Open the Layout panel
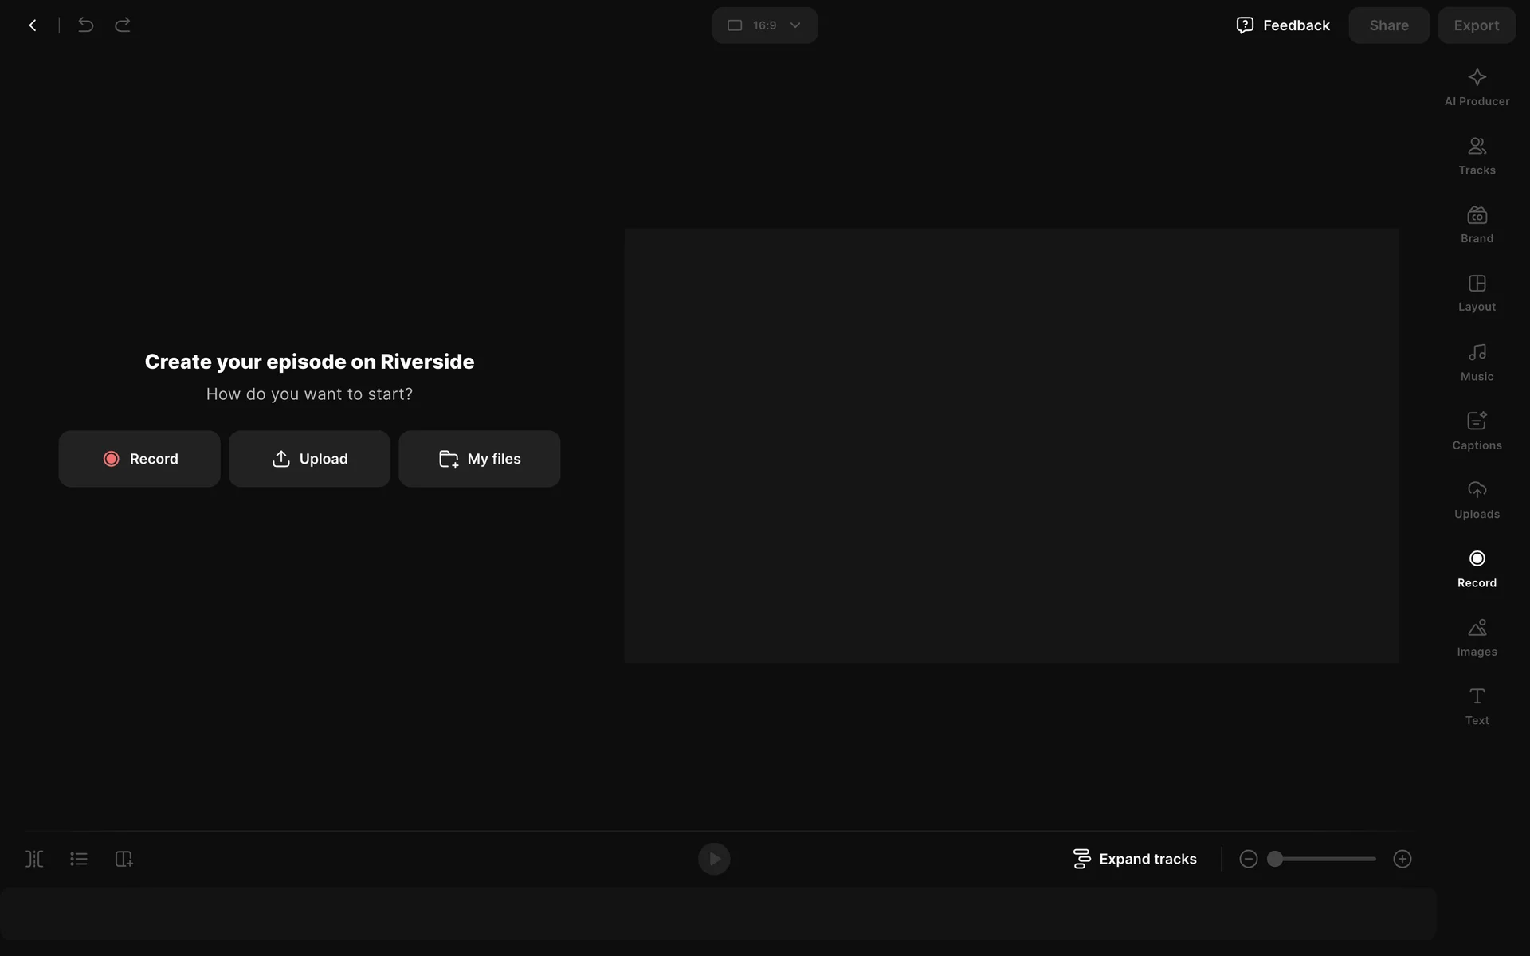This screenshot has height=956, width=1530. 1477,293
